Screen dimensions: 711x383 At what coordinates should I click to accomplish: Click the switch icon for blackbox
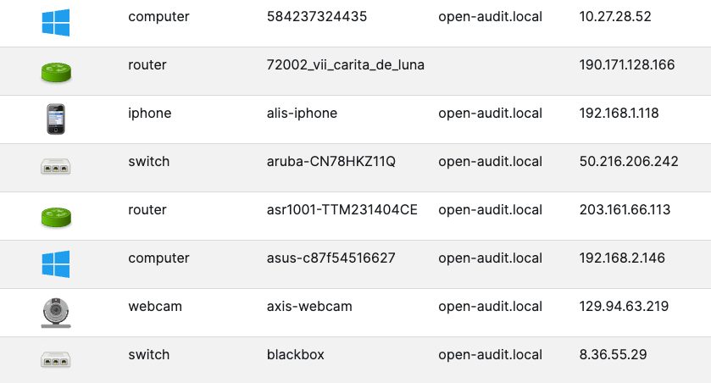point(56,360)
